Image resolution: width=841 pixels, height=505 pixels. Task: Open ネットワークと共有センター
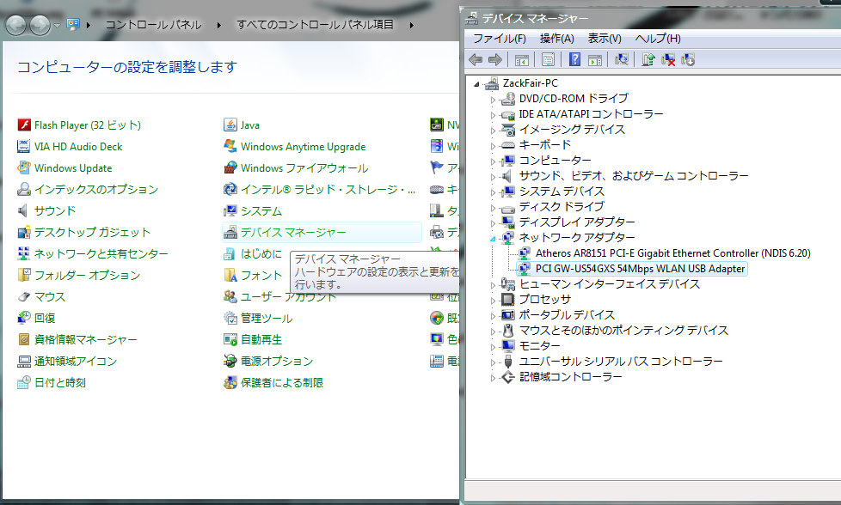click(x=93, y=254)
